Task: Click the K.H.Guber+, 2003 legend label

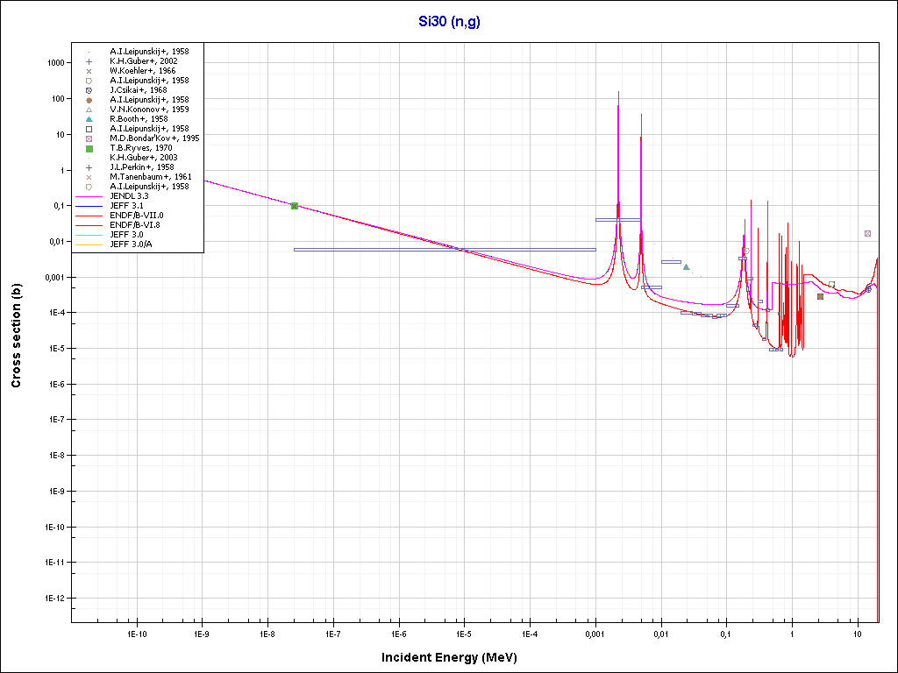Action: pos(144,158)
